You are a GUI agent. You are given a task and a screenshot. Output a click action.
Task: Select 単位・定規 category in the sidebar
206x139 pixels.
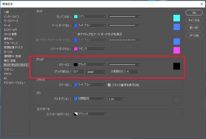click(10, 61)
